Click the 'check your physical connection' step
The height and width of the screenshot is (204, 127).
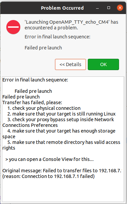point(44,108)
